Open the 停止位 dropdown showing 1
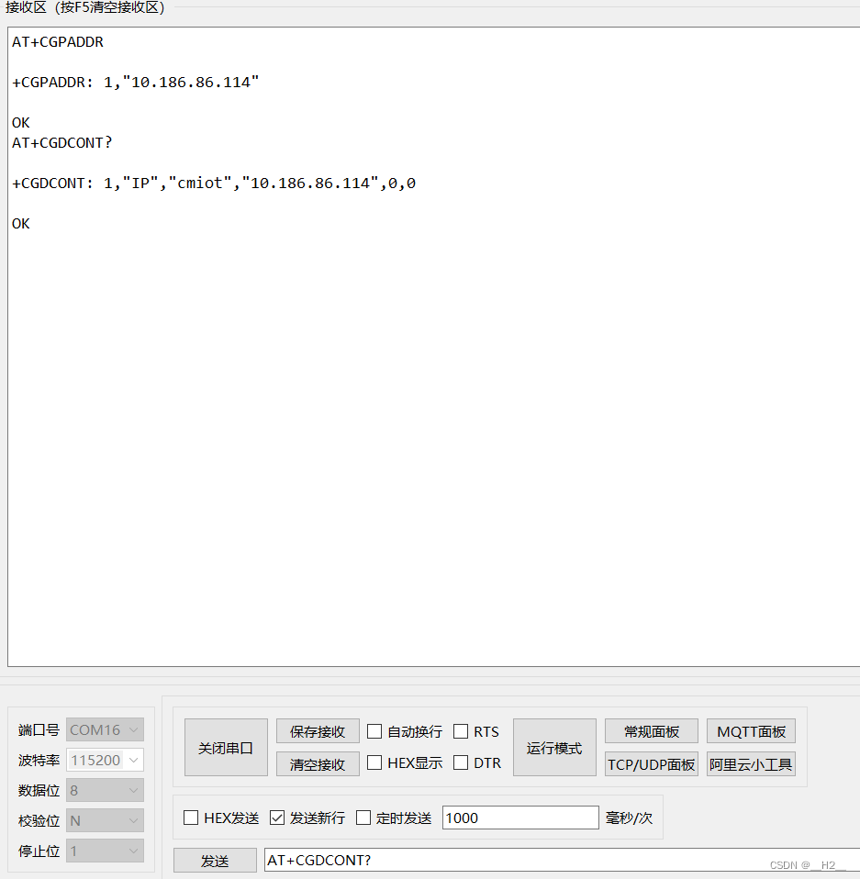860x879 pixels. [x=105, y=851]
